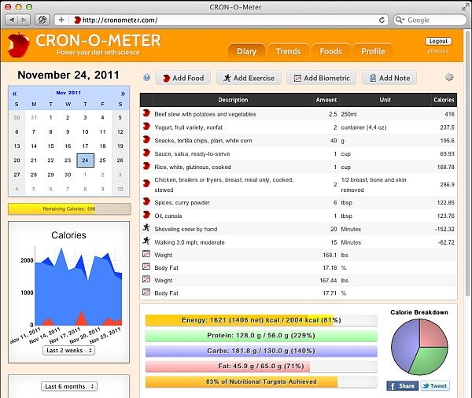Click the Add Exercise button
The image size is (472, 398).
click(x=249, y=78)
